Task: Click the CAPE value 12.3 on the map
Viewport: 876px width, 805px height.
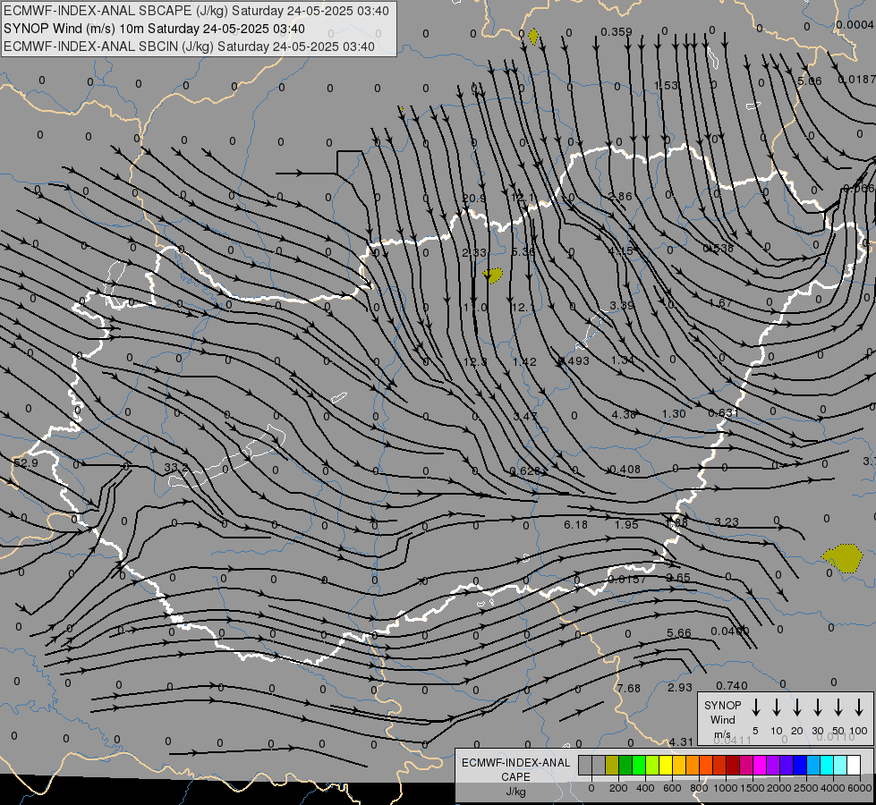Action: tap(475, 362)
